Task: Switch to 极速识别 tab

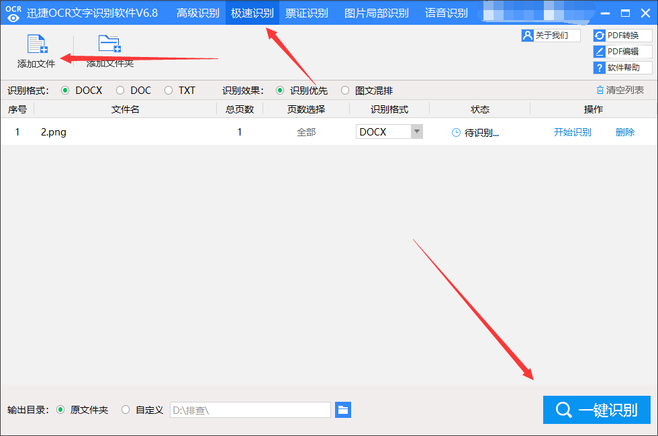Action: click(x=252, y=13)
